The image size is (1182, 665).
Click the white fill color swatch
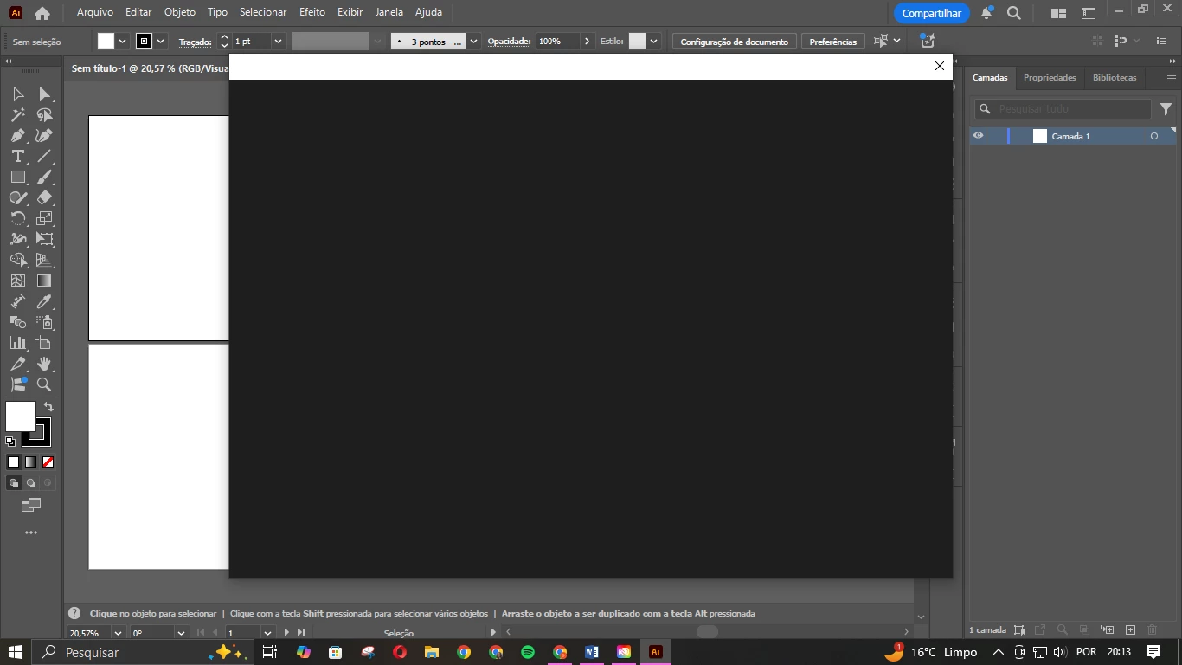click(21, 416)
